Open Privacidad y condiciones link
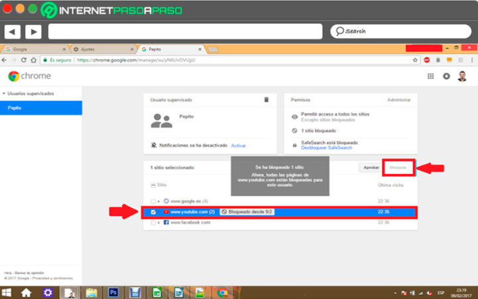The height and width of the screenshot is (299, 478). pos(52,278)
